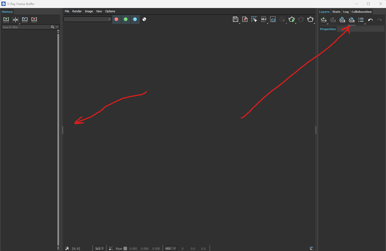Open the A/B compare tool in History
Screen dimensions: 386x251
point(15,19)
